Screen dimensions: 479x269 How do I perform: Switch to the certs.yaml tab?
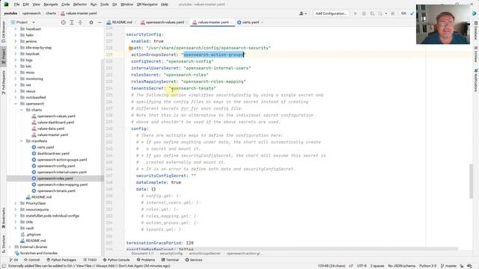[x=250, y=22]
